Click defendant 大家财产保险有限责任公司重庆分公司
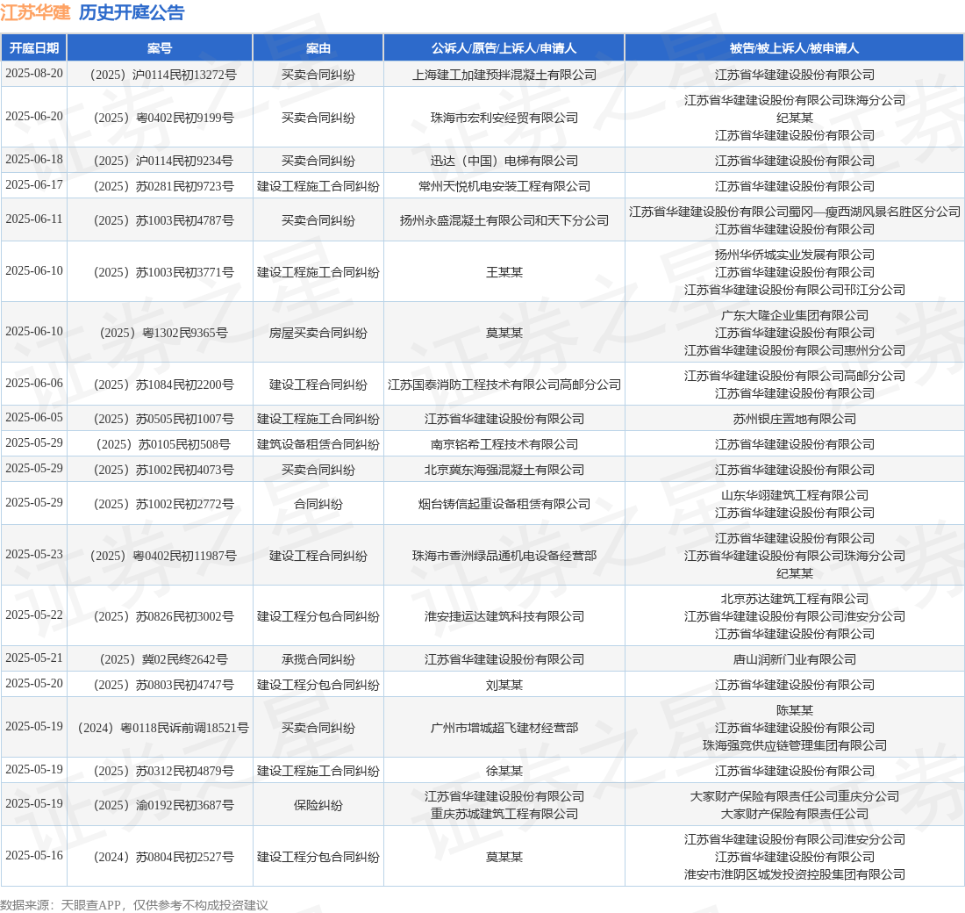This screenshot has width=965, height=913. pyautogui.click(x=795, y=796)
